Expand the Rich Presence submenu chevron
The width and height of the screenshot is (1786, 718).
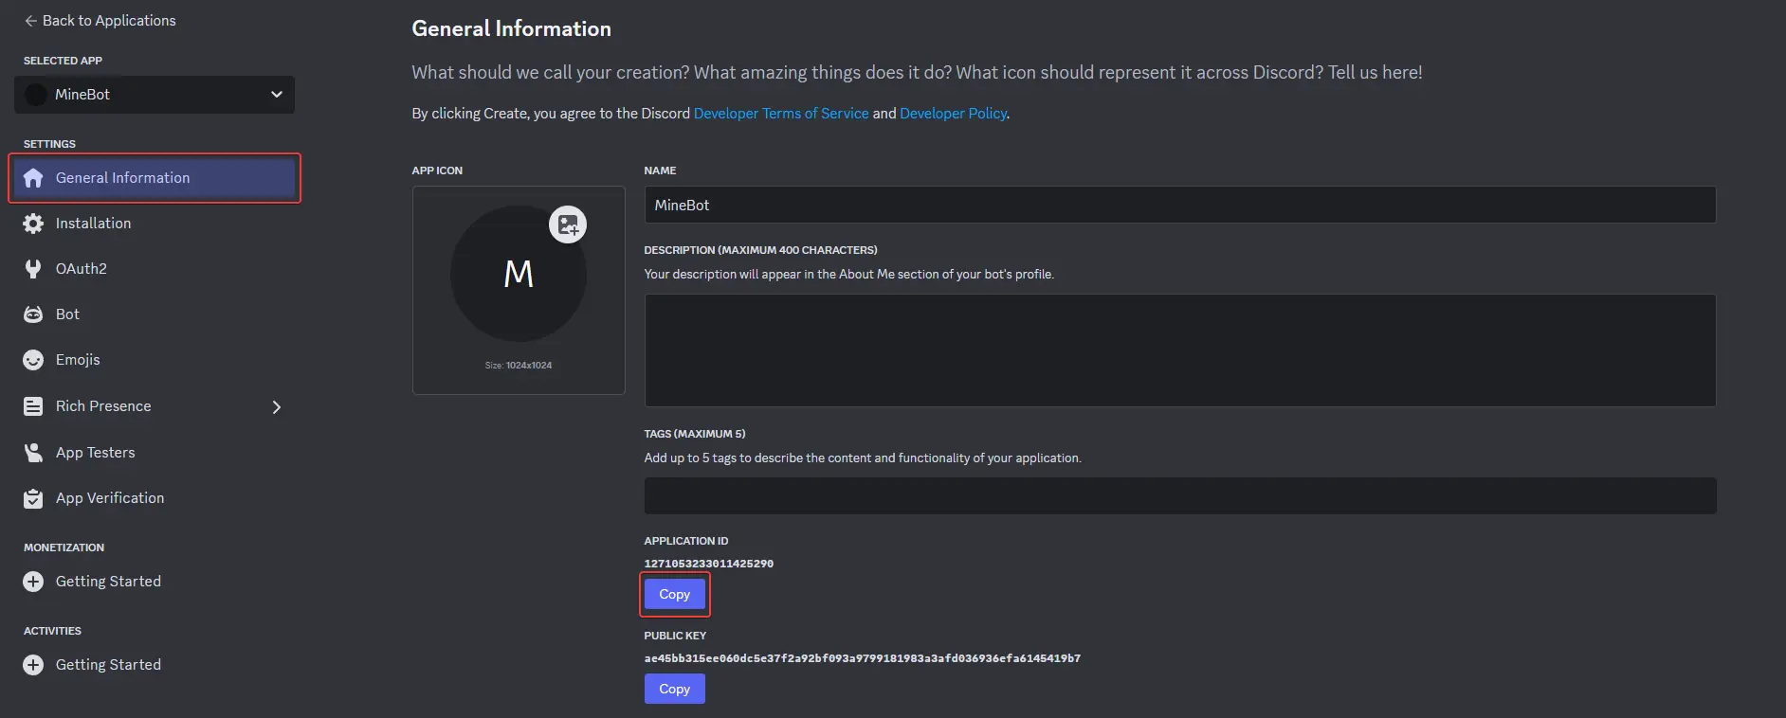tap(276, 407)
